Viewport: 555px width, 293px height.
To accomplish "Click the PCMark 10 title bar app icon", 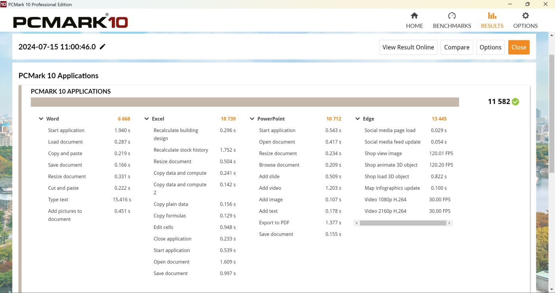I will click(x=4, y=4).
